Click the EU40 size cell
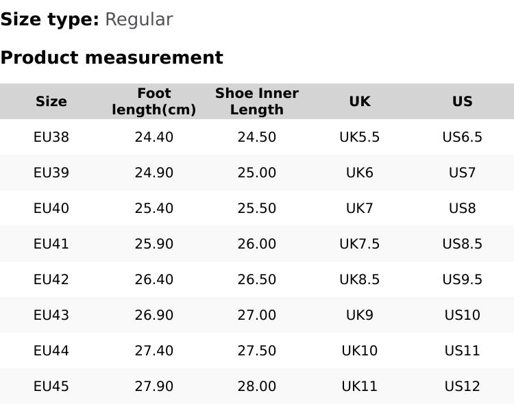The image size is (514, 404). pos(51,208)
